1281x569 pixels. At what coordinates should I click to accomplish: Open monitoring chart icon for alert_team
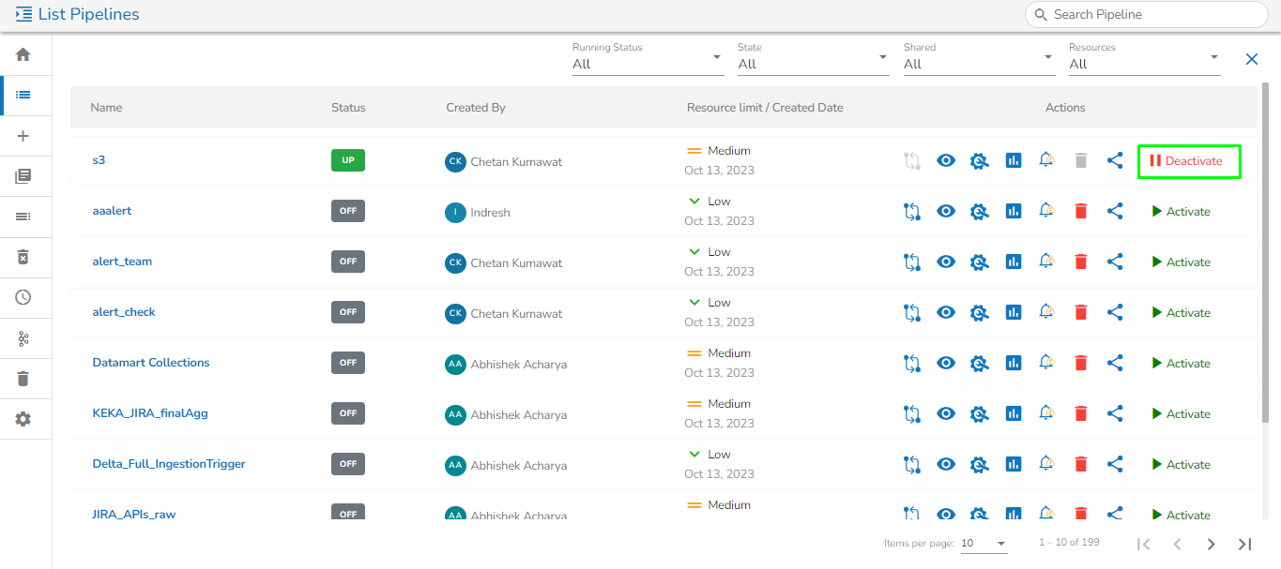coord(1013,262)
